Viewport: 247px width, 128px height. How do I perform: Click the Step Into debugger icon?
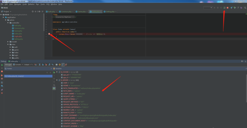(x=43, y=65)
